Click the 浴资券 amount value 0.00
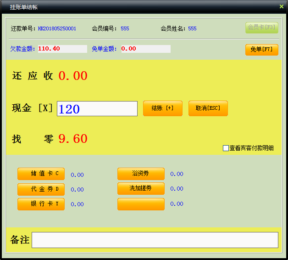Image resolution: width=288 pixels, height=260 pixels. (177, 174)
